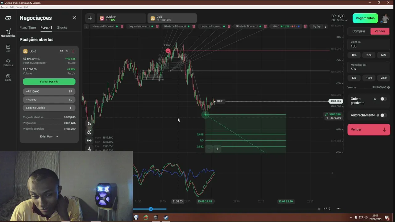The width and height of the screenshot is (395, 222).
Task: Open the Windows notification center
Action: [387, 218]
